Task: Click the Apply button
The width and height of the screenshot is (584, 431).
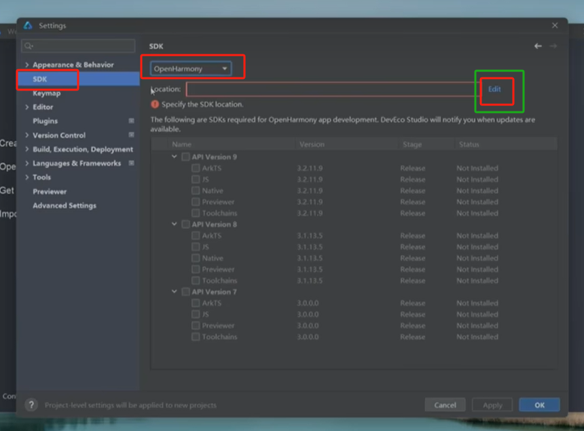Action: point(492,405)
